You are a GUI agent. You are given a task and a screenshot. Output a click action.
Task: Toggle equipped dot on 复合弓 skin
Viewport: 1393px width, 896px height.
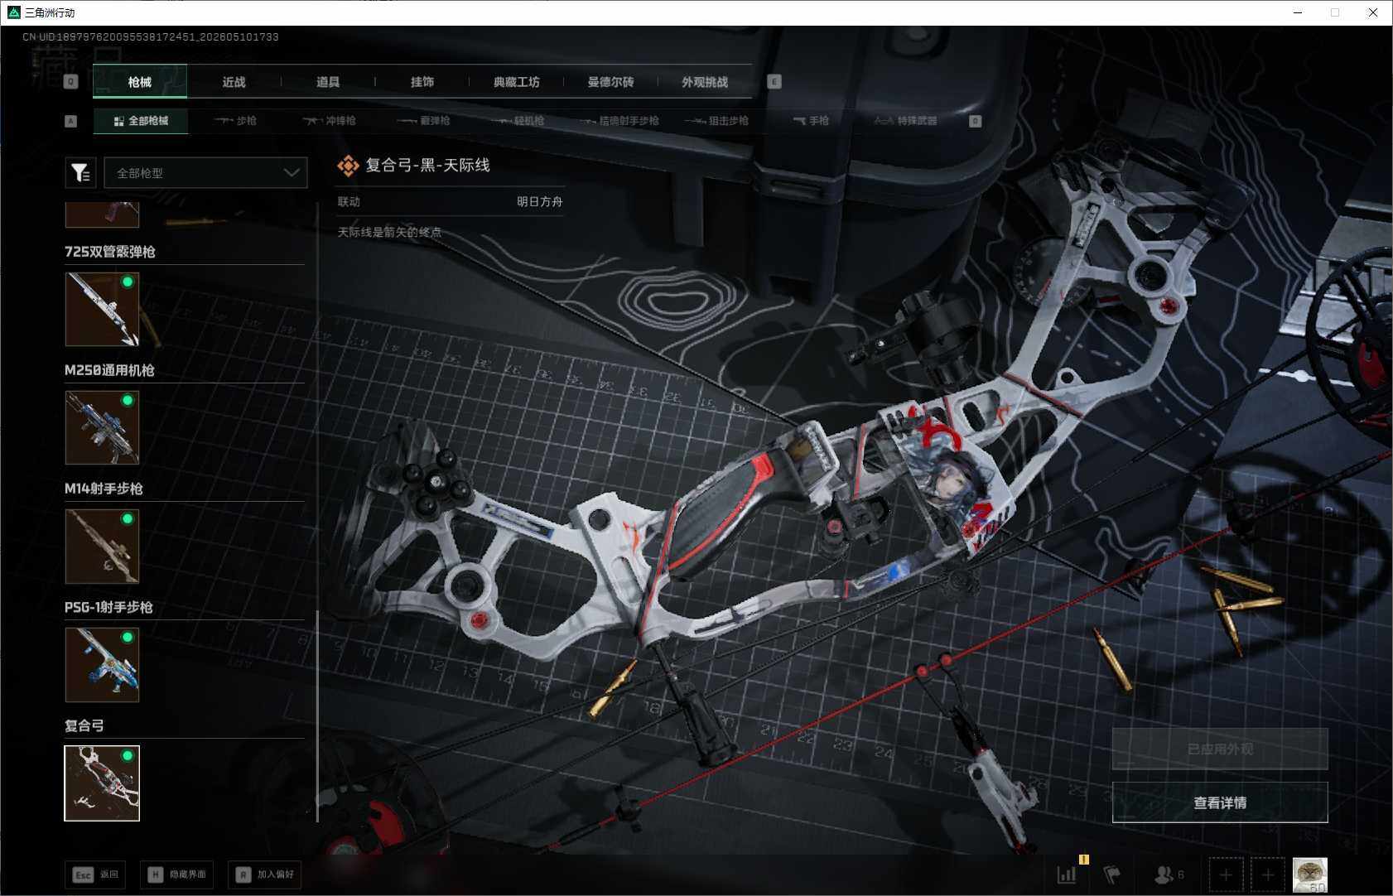click(x=128, y=755)
